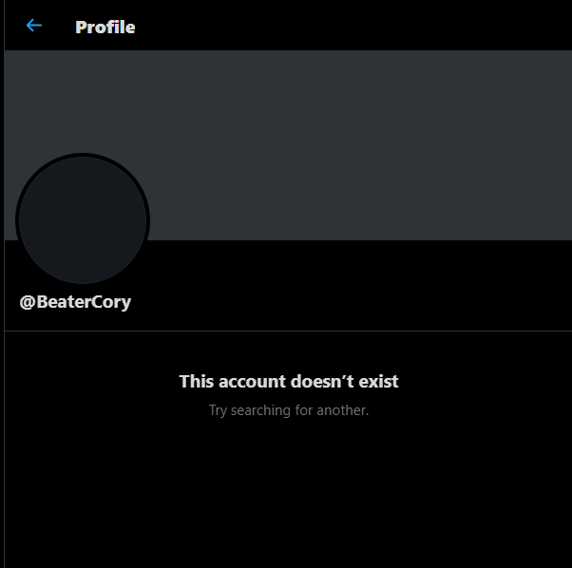572x568 pixels.
Task: Open the empty profile avatar circle
Action: 83,220
